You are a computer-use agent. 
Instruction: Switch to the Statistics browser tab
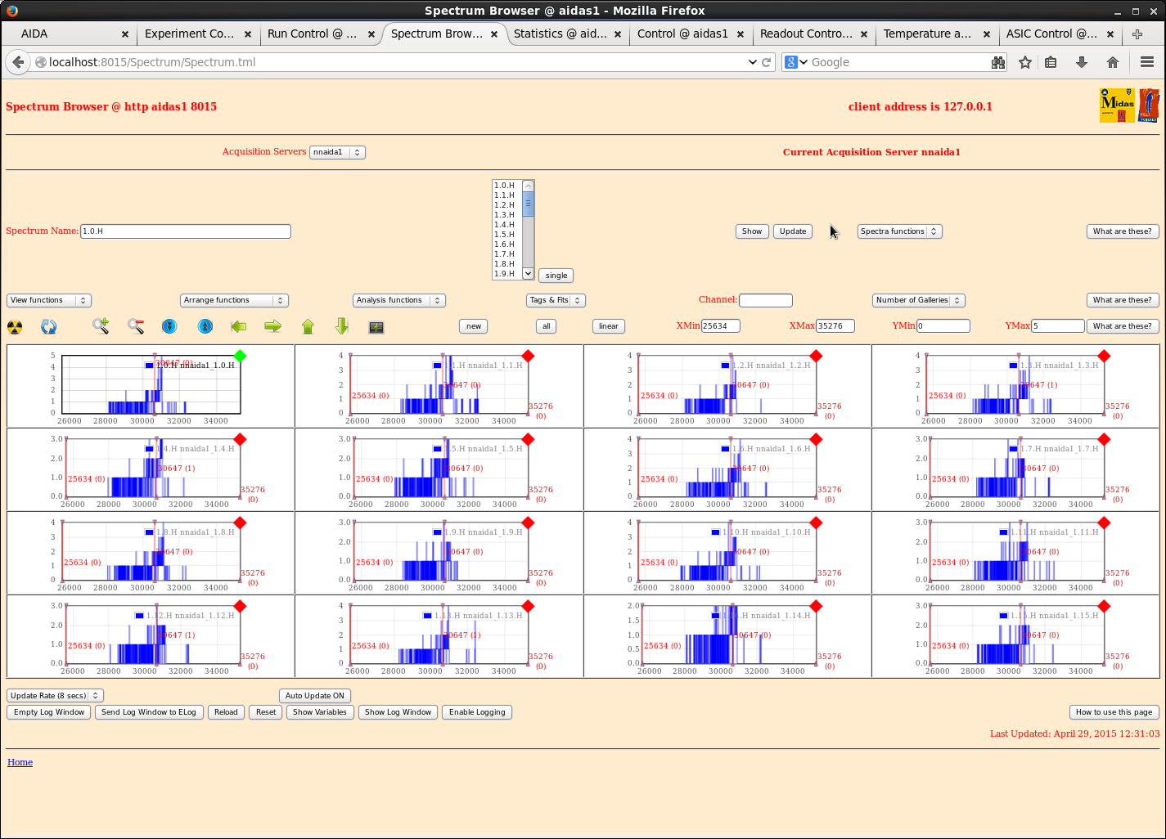[x=560, y=34]
